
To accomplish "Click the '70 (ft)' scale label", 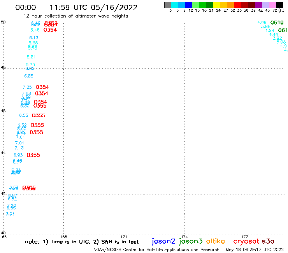I will [278, 10].
